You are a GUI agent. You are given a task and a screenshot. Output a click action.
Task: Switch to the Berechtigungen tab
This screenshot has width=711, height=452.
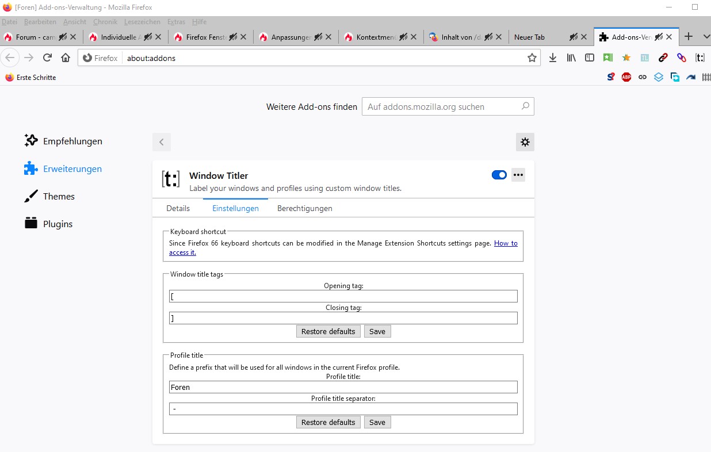coord(304,208)
